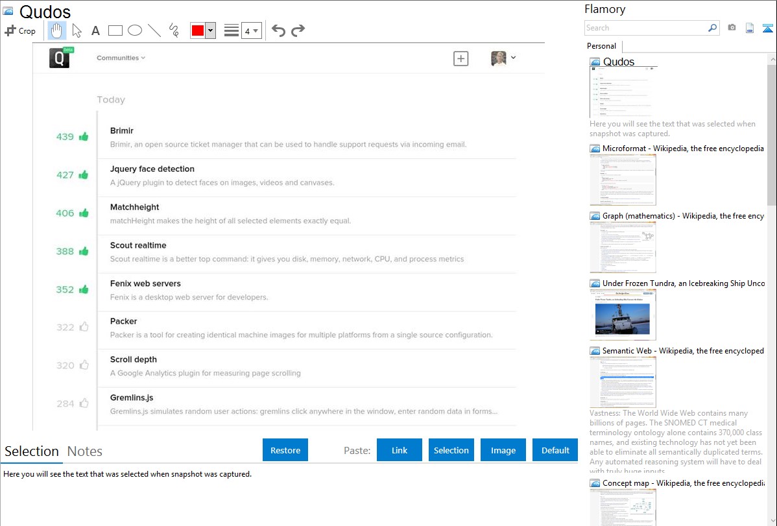This screenshot has height=526, width=777.
Task: Toggle thumbs up on Jquery face detection
Action: point(84,174)
